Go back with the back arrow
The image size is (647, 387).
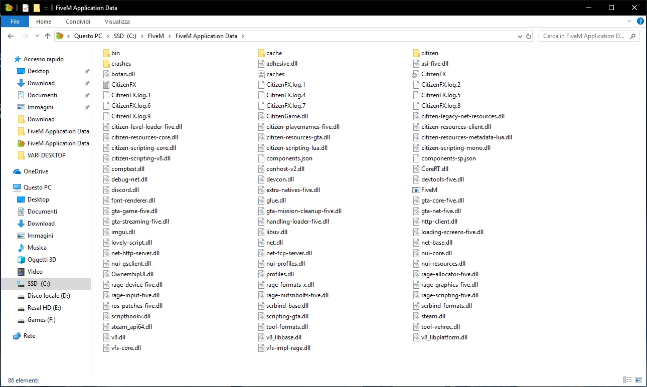tap(11, 36)
